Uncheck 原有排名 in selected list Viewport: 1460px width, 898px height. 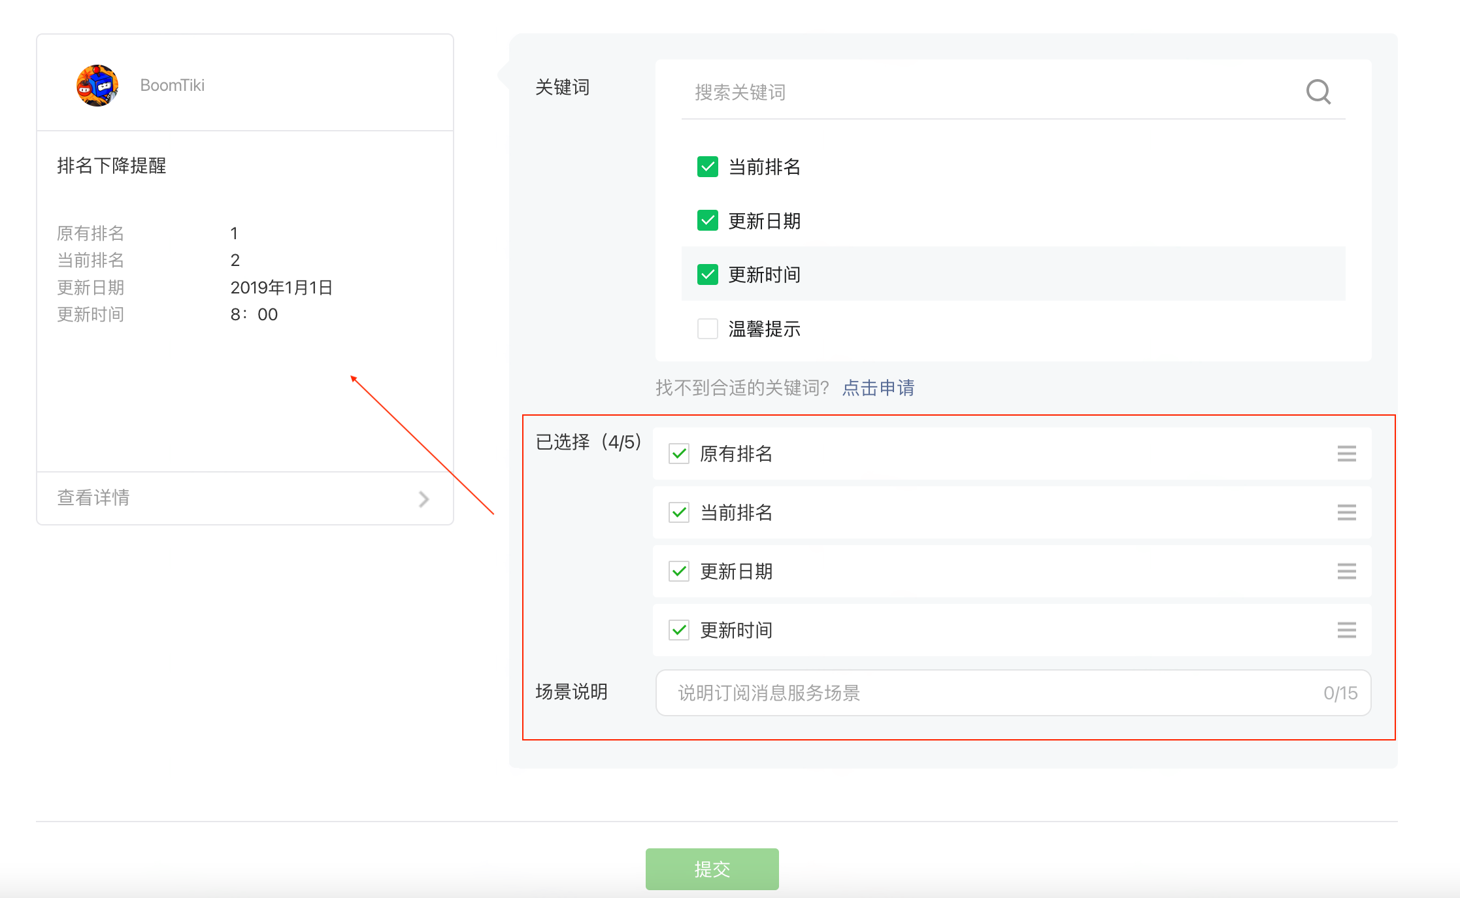[679, 454]
